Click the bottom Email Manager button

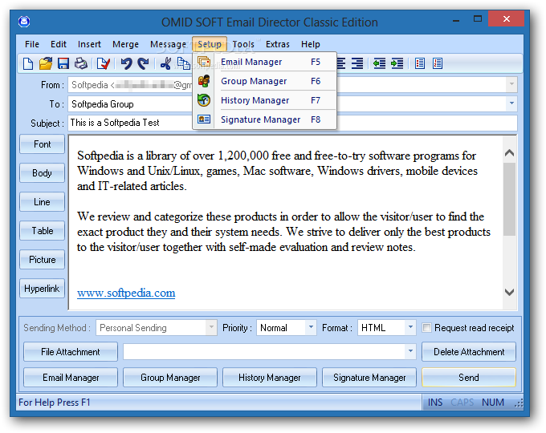coord(71,378)
